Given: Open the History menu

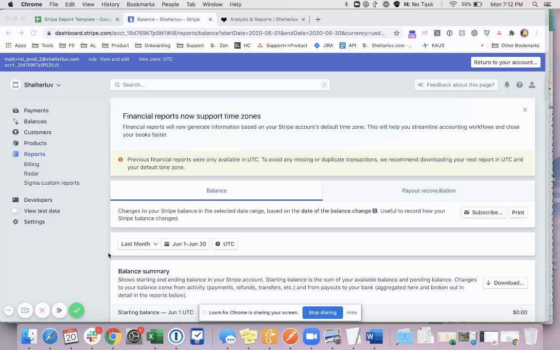Looking at the screenshot, I should pyautogui.click(x=110, y=4).
